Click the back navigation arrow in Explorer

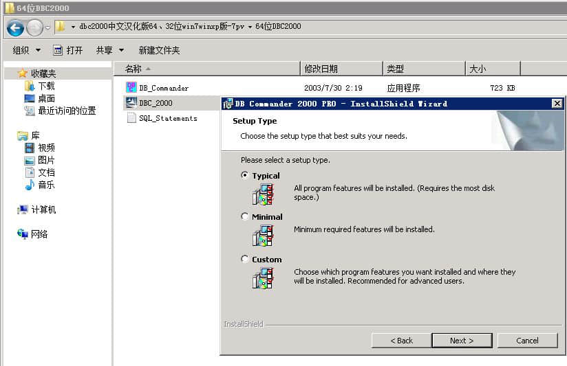[x=15, y=27]
